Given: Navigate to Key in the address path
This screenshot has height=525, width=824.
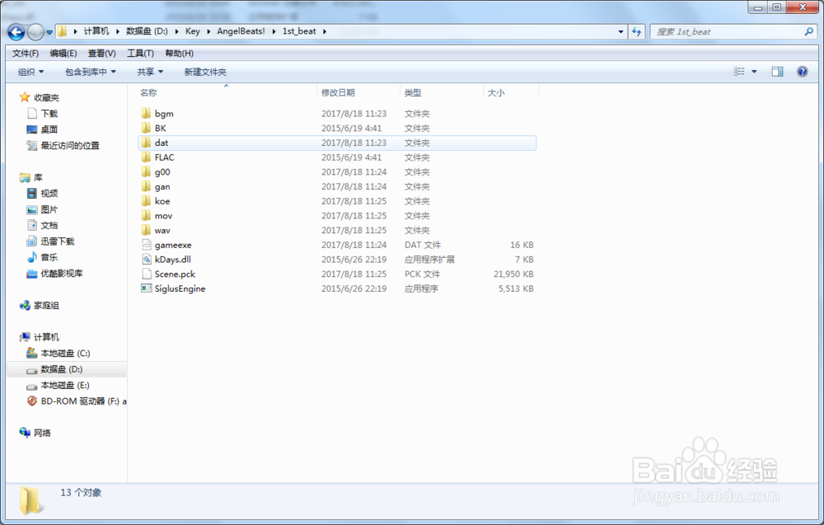Looking at the screenshot, I should coord(192,31).
